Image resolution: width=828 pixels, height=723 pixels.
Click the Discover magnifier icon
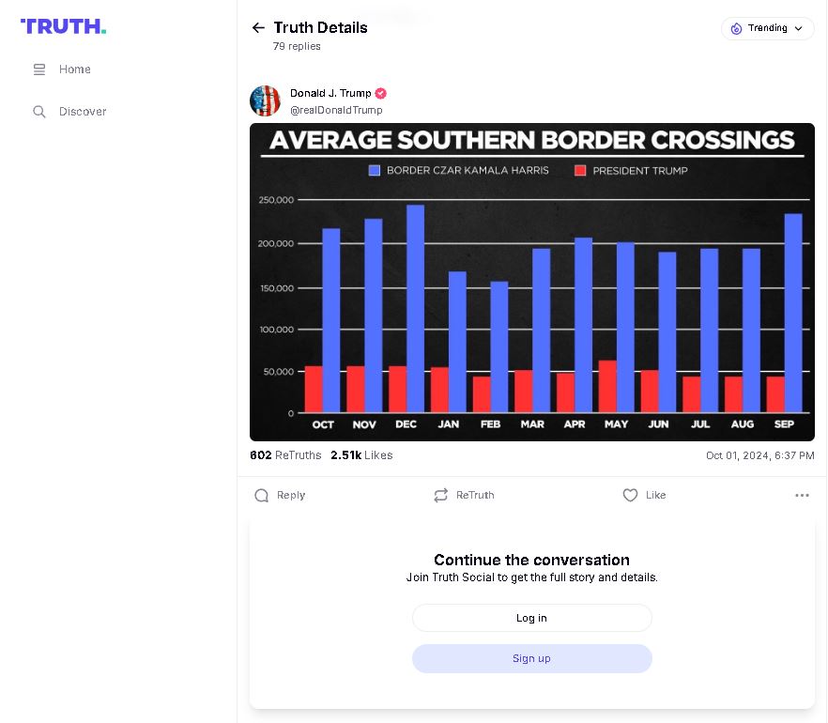click(x=39, y=112)
